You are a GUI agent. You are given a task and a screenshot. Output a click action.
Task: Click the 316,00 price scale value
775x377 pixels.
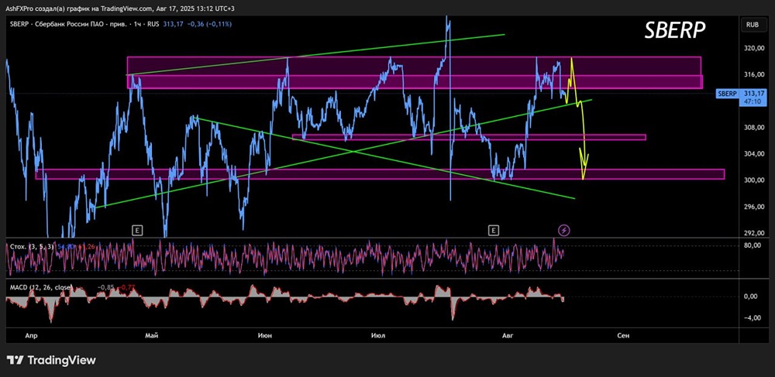pyautogui.click(x=754, y=75)
